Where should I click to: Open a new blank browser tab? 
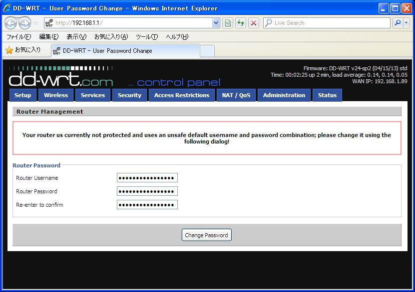(x=207, y=51)
